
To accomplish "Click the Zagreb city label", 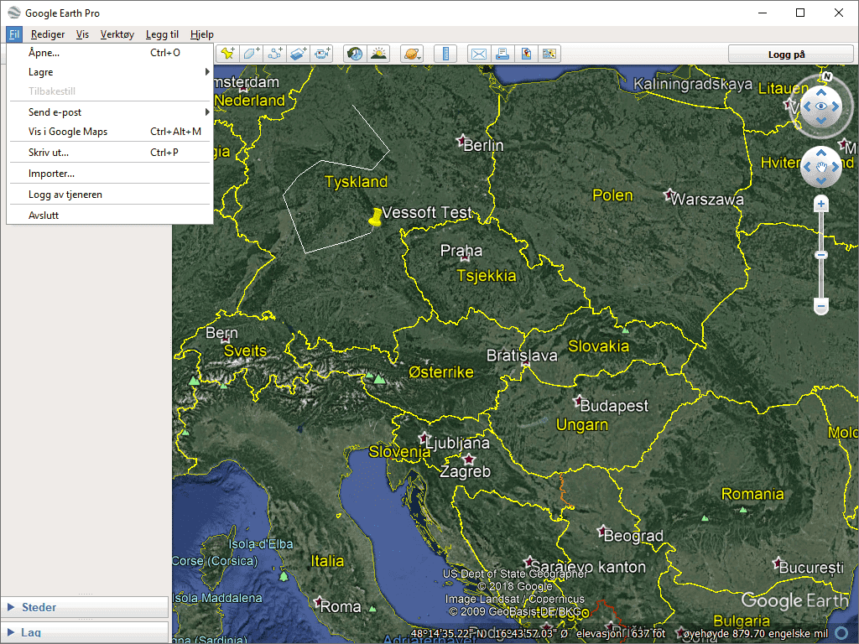I will [465, 471].
